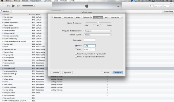Open the Bluetooth menu bar icon
Image resolution: width=174 pixels, height=102 pixels.
146,1
